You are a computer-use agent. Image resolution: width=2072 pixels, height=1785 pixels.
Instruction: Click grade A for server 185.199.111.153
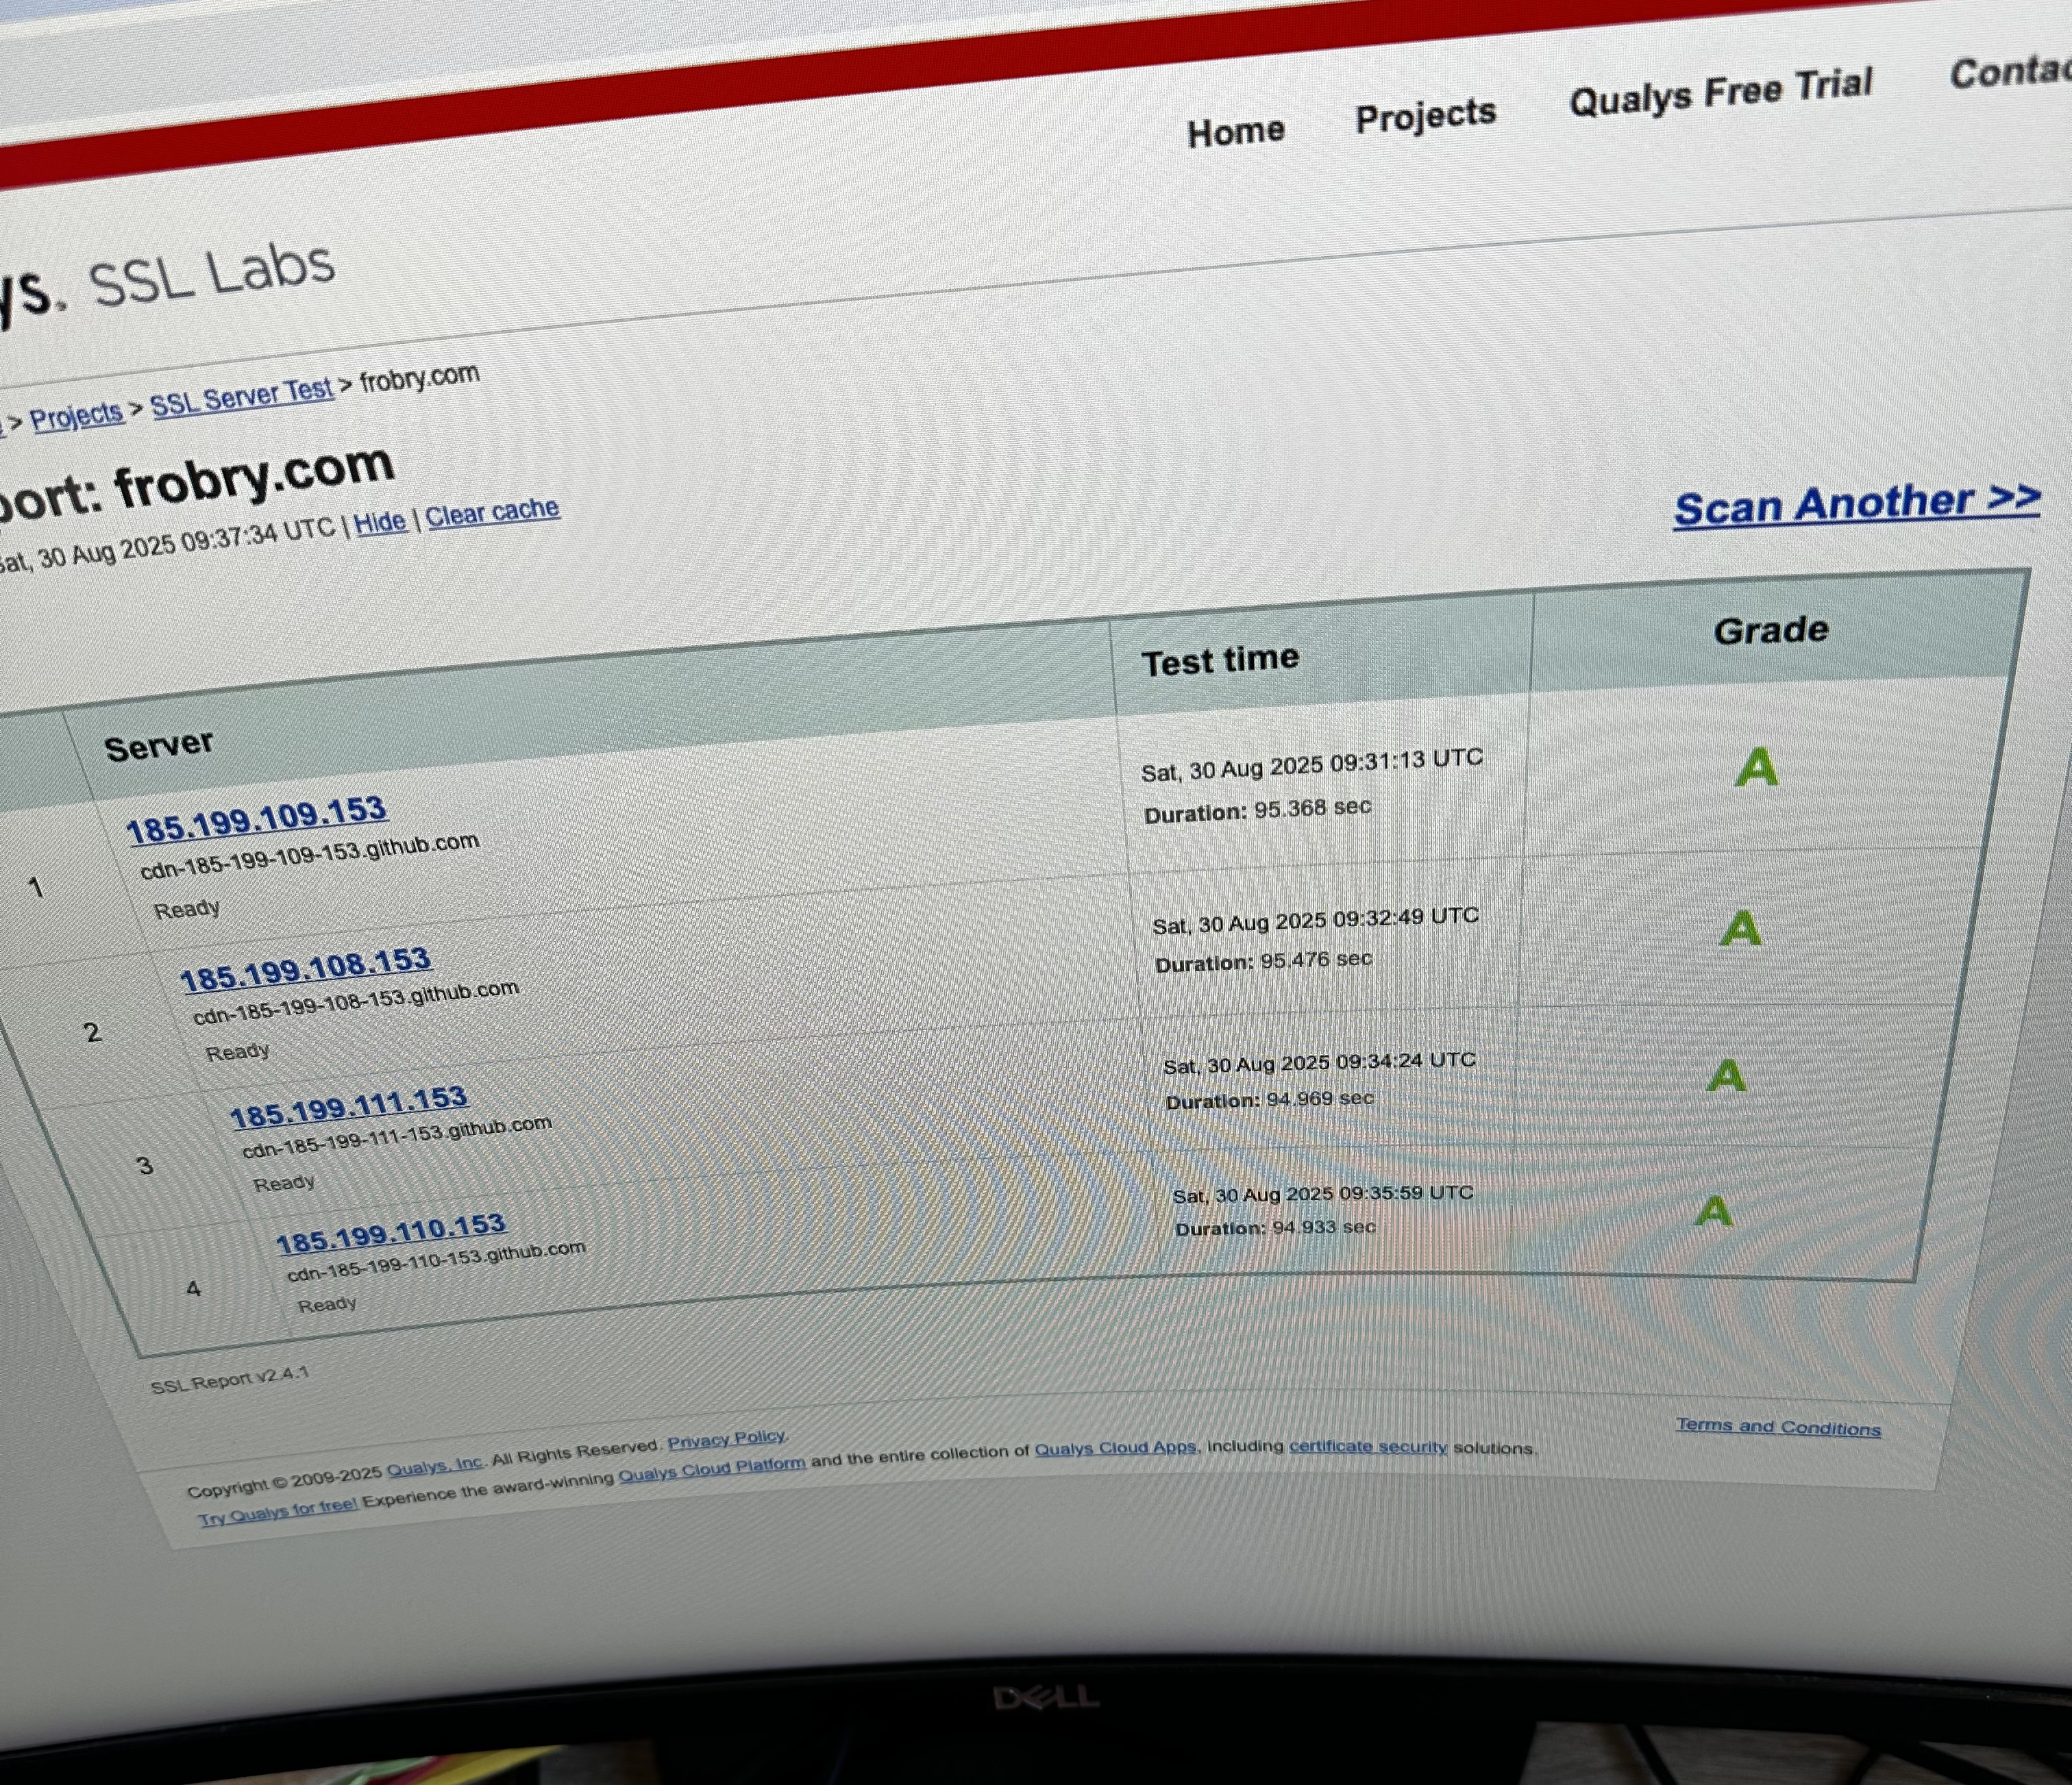click(x=1727, y=1076)
